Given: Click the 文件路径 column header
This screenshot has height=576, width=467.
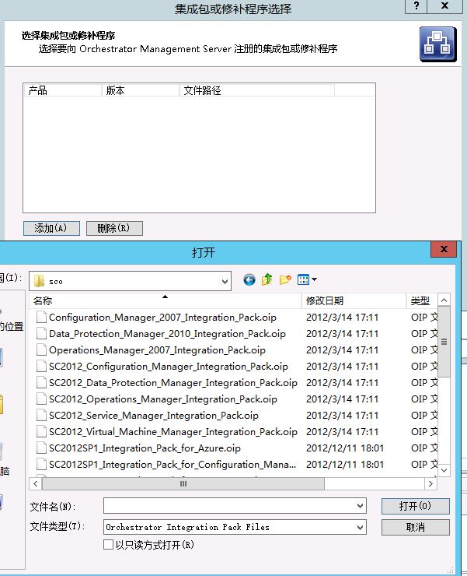Looking at the screenshot, I should [x=256, y=90].
